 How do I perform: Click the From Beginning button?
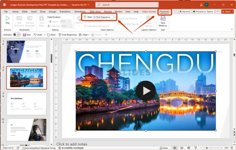point(67,35)
